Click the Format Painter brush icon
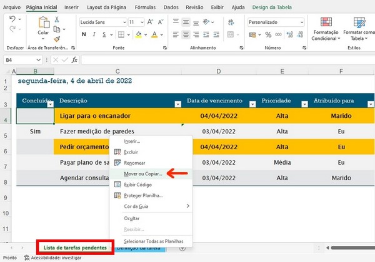 pyautogui.click(x=57, y=39)
